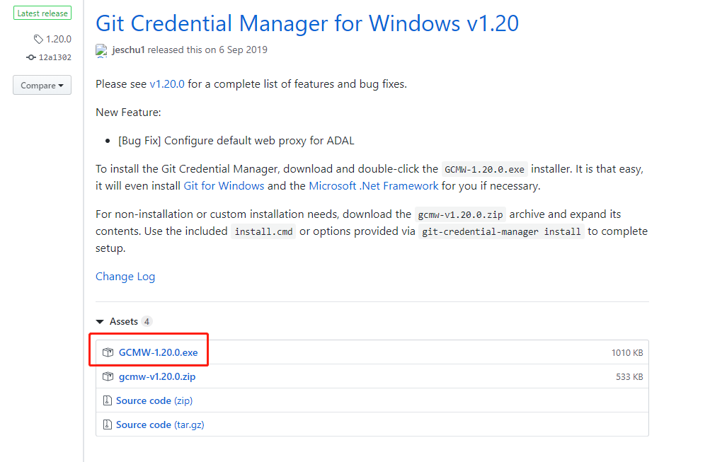Viewport: 710px width, 462px height.
Task: Click the release date 6 Sep 2019
Action: point(244,50)
